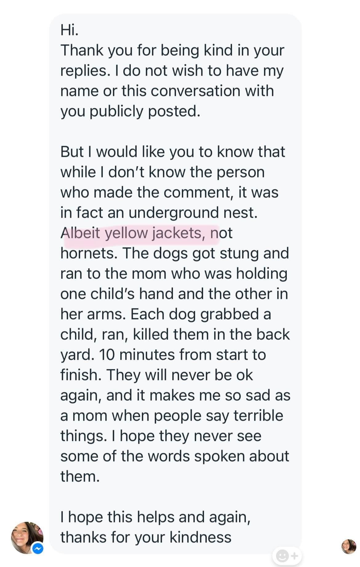Click 'some of the words spoken' line
Viewport: 360px width, 567px height.
[174, 456]
